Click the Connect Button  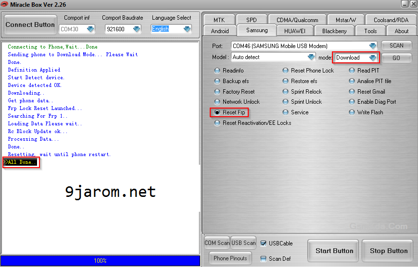pos(30,25)
